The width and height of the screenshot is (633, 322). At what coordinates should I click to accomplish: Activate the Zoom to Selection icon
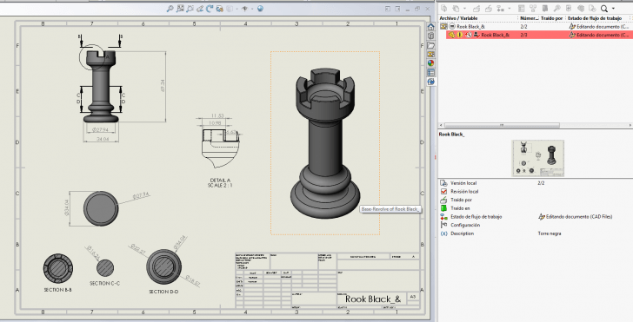pos(190,9)
